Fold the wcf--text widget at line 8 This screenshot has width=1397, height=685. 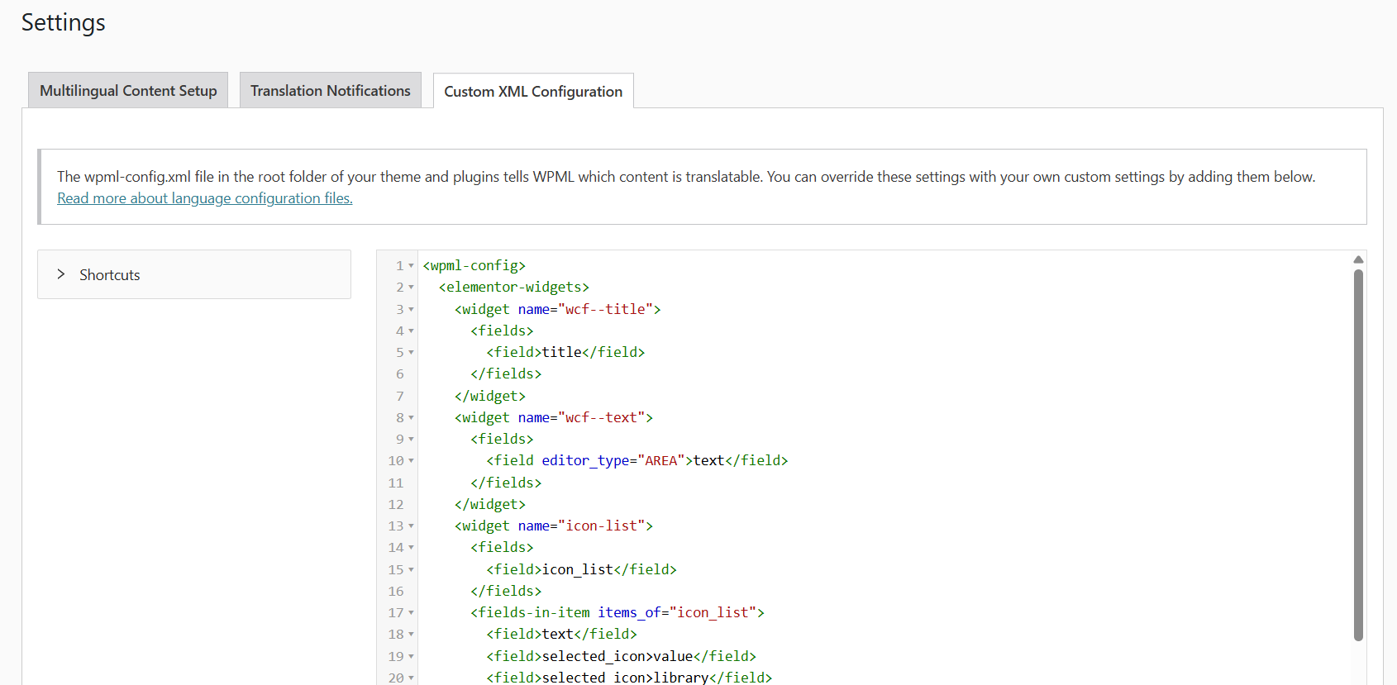click(x=411, y=418)
